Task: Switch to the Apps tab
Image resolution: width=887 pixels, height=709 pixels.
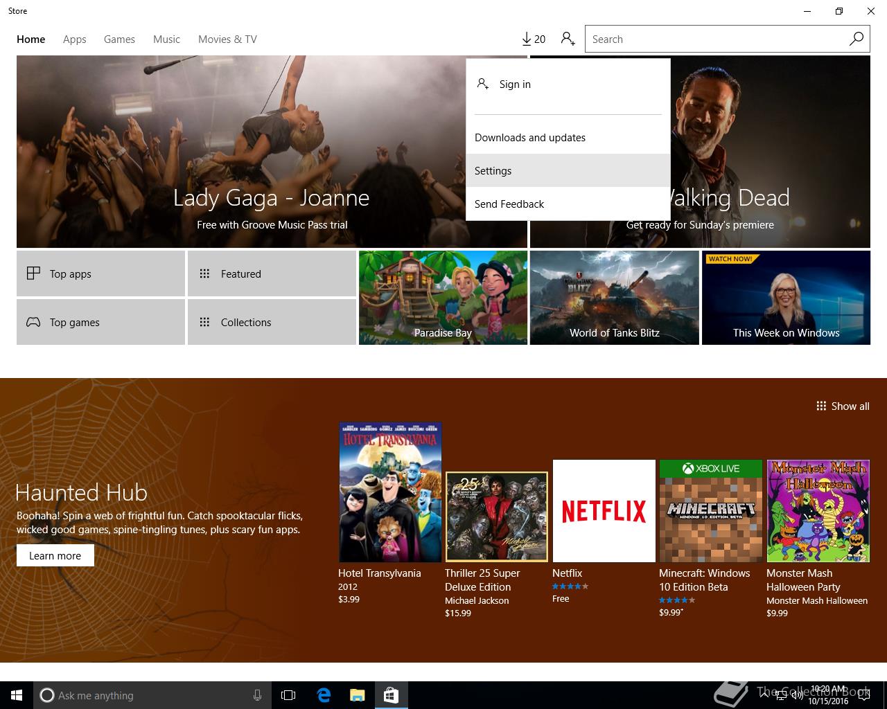Action: click(x=75, y=39)
